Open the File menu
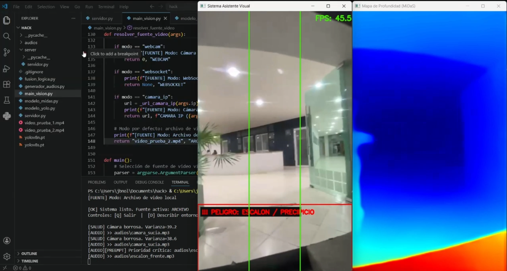507x271 pixels. coord(16,7)
